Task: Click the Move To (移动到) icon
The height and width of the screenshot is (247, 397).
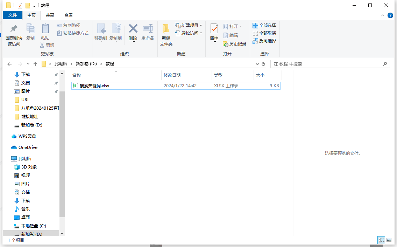Action: (101, 29)
